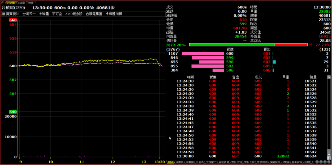Click the 台積電(2330) stock title
The width and height of the screenshot is (332, 165).
point(13,8)
